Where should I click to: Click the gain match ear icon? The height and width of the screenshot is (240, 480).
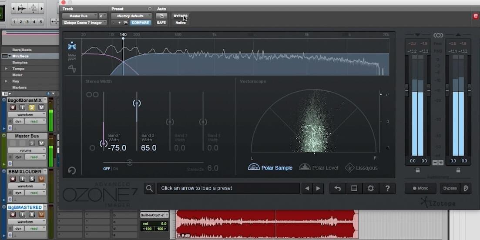coord(466,188)
